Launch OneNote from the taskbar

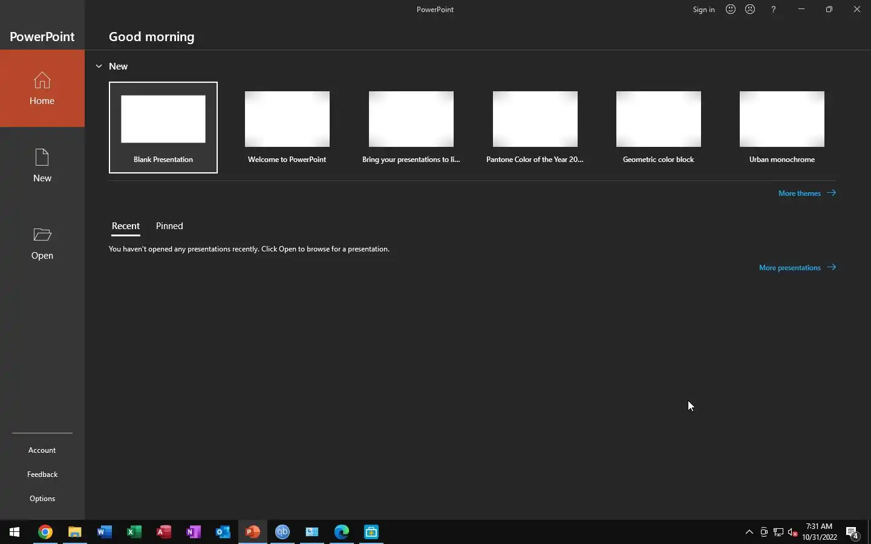point(194,532)
